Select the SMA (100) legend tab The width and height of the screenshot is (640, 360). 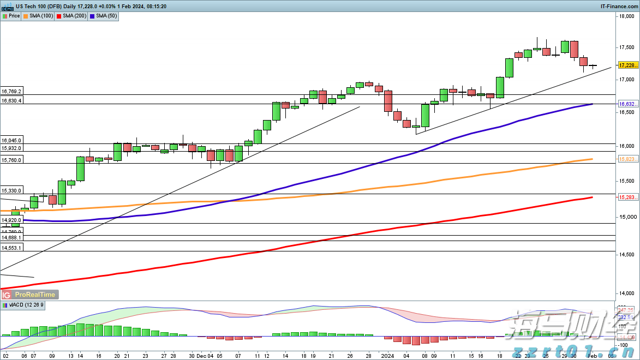[38, 16]
